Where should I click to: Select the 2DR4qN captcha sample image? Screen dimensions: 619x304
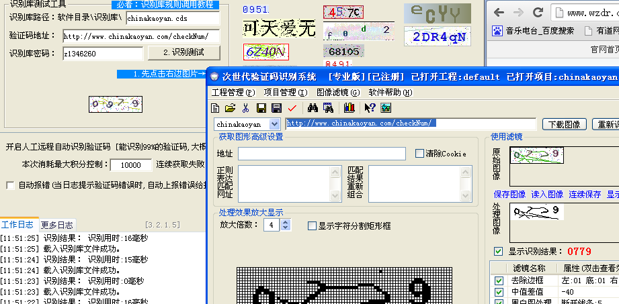point(438,36)
